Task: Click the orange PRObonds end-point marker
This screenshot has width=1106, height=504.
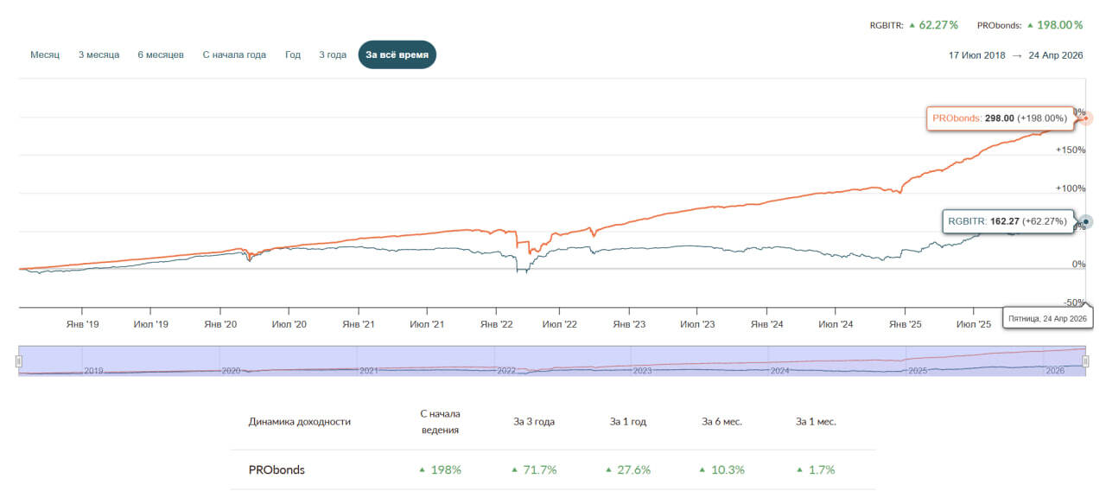Action: (x=1087, y=118)
